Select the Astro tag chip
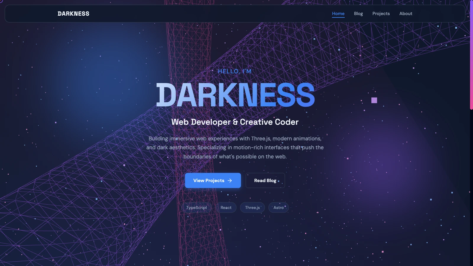Image resolution: width=473 pixels, height=266 pixels. coord(278,207)
